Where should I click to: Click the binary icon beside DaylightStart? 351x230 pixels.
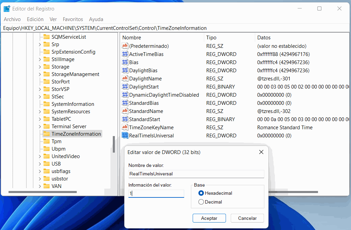click(x=125, y=87)
